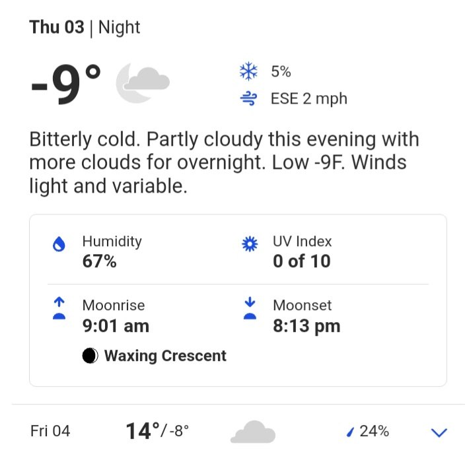Click the 14°/-8° Friday temperature

(157, 432)
